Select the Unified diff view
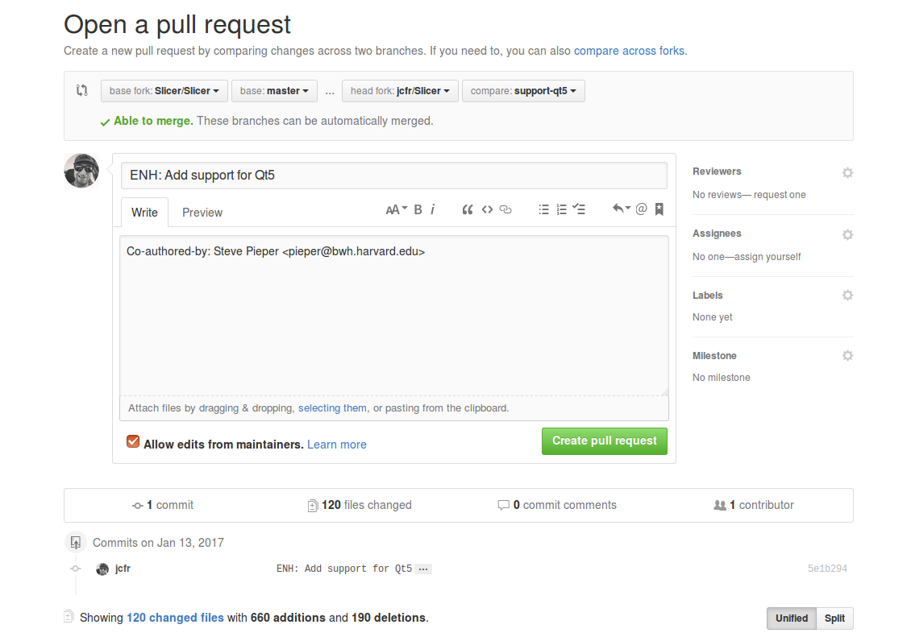This screenshot has width=907, height=637. click(x=791, y=618)
